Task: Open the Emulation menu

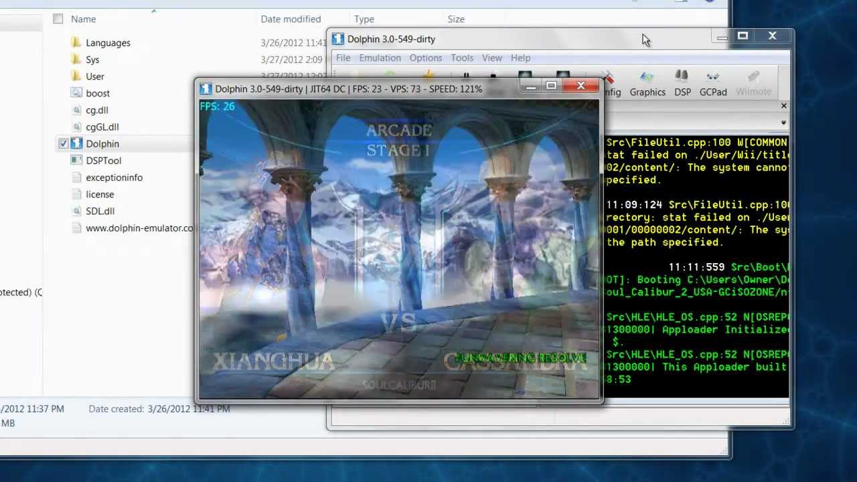Action: (380, 58)
